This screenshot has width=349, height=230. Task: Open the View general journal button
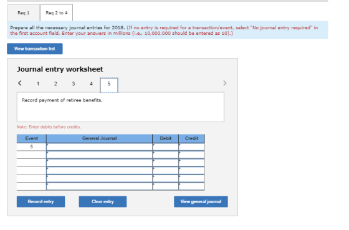click(201, 202)
